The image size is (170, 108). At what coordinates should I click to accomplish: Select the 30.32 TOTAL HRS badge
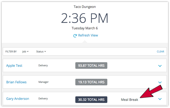(x=91, y=100)
